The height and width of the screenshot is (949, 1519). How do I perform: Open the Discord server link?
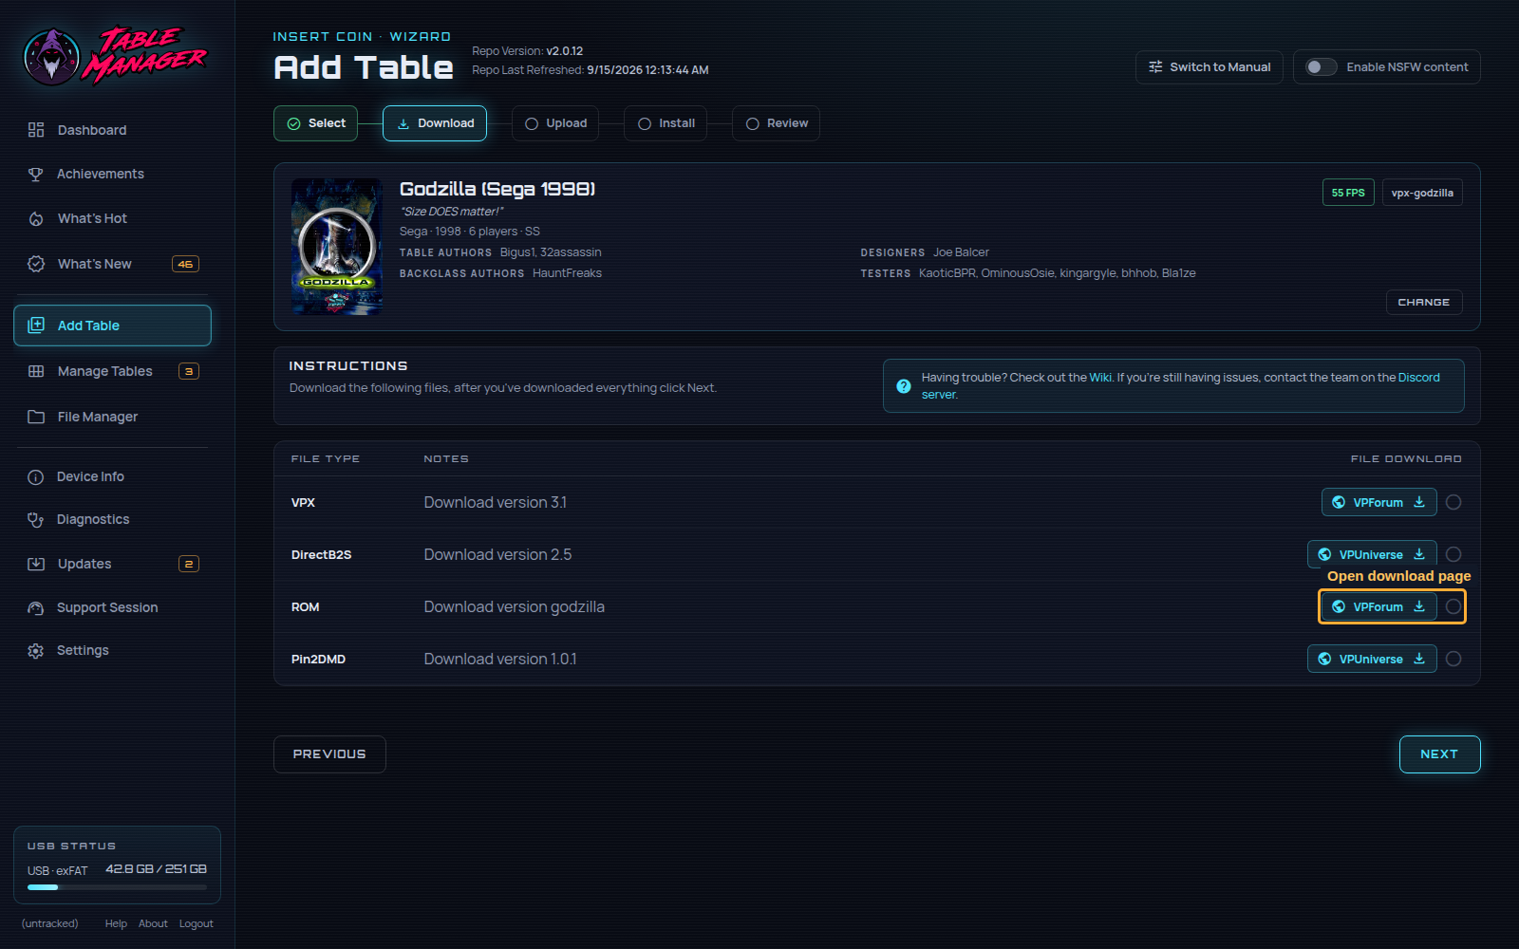click(x=1418, y=378)
